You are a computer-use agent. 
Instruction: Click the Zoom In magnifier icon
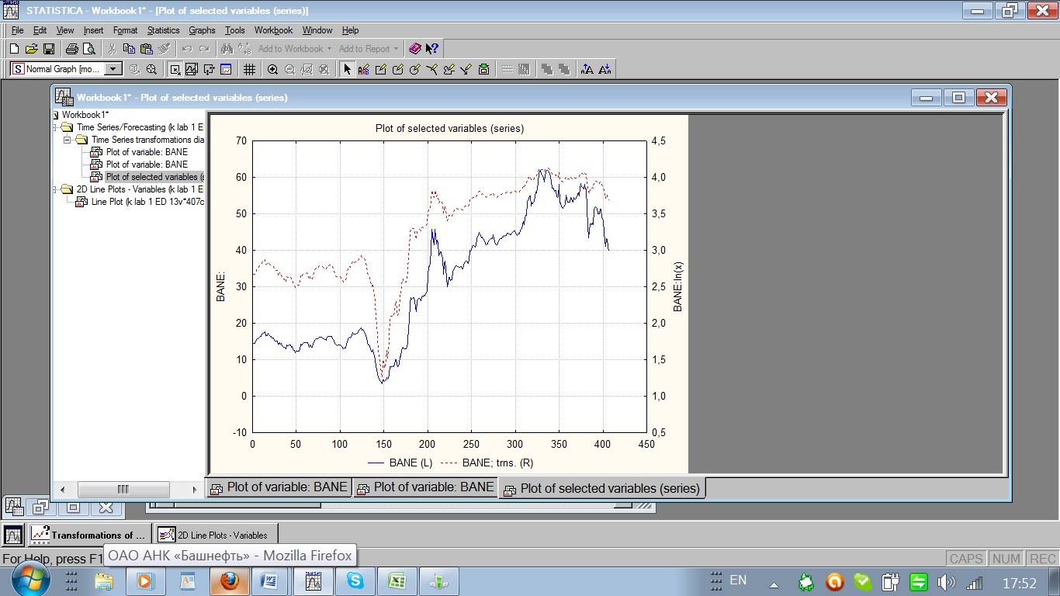tap(272, 69)
